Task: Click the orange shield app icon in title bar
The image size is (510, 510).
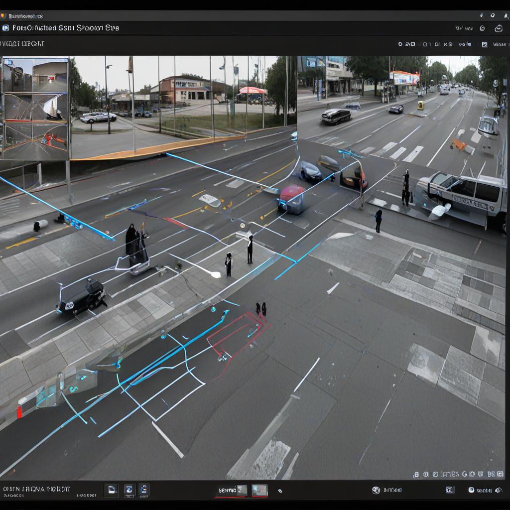Action: coord(3,16)
